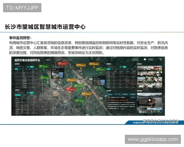Select the first thumbnail under live video

140,110
